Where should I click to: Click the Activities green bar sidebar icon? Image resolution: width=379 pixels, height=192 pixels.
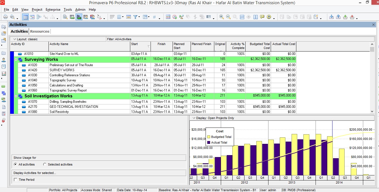pyautogui.click(x=4, y=86)
